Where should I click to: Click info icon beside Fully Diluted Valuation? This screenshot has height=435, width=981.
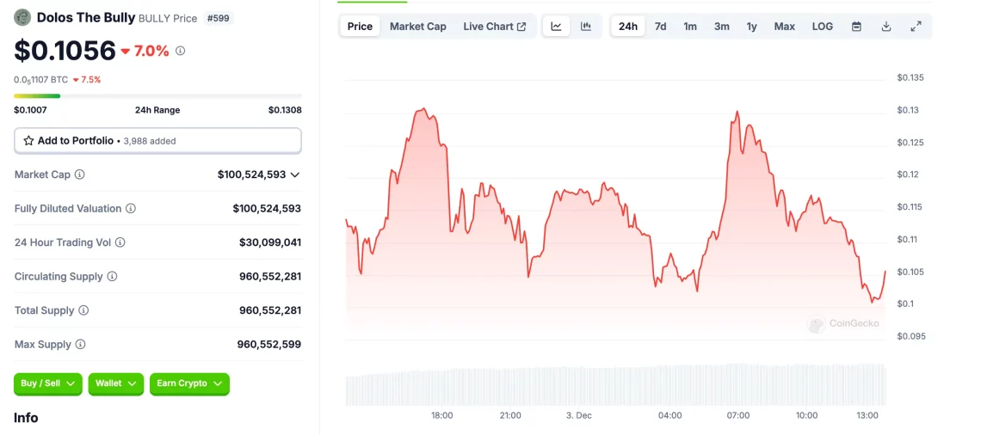pyautogui.click(x=131, y=209)
